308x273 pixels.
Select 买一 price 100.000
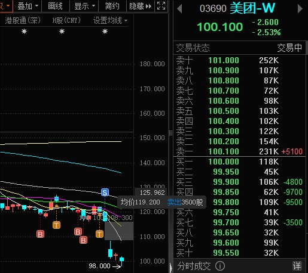point(224,162)
